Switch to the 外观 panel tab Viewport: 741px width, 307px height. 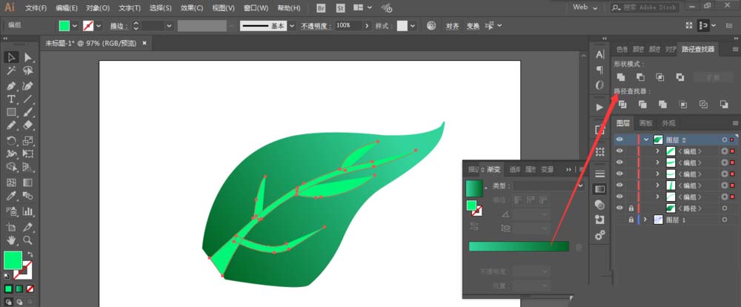pyautogui.click(x=668, y=123)
